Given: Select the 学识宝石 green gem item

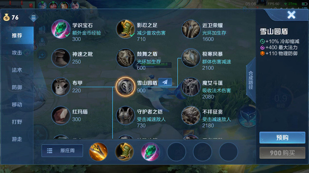Looking at the screenshot, I should pyautogui.click(x=61, y=29).
